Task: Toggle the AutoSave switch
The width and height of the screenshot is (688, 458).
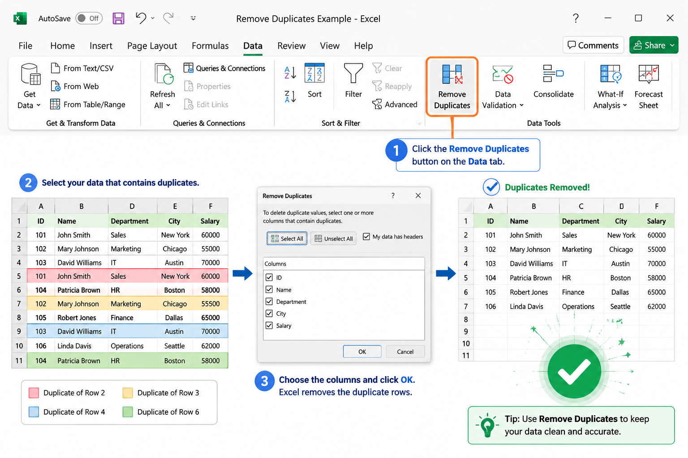Action: point(89,18)
